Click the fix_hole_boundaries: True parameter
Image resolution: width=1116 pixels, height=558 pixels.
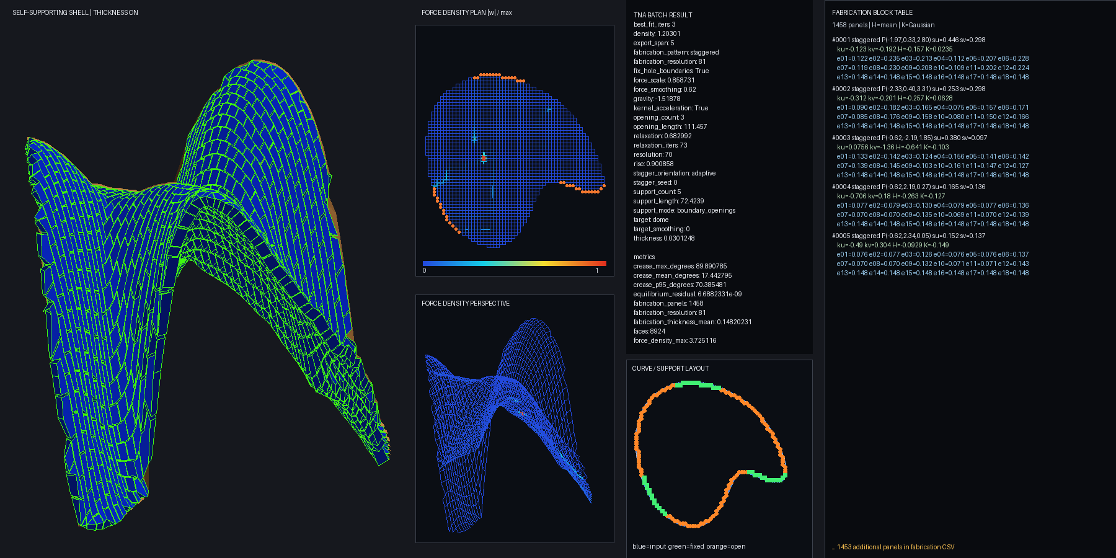671,71
